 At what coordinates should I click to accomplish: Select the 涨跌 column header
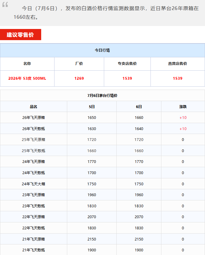183,107
